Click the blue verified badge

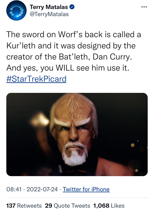click(72, 7)
